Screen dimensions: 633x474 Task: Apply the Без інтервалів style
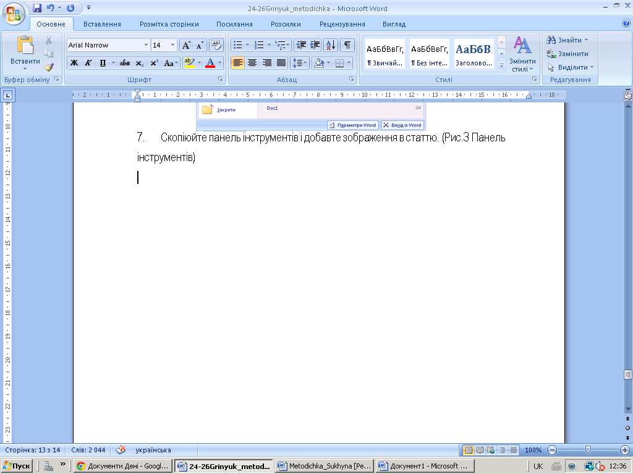[429, 54]
